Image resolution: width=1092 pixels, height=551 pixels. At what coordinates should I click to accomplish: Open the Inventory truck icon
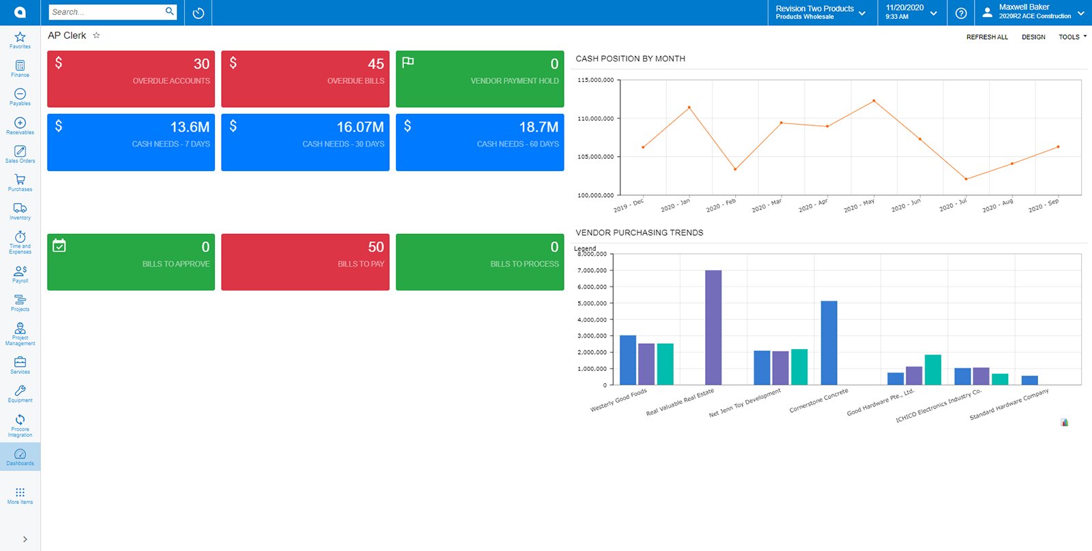pos(20,211)
